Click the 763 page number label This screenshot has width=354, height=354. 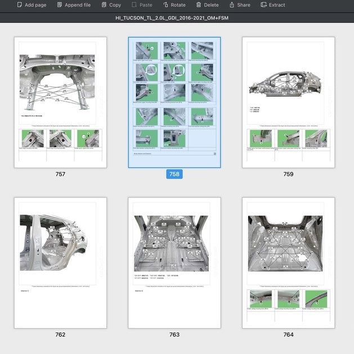[174, 335]
